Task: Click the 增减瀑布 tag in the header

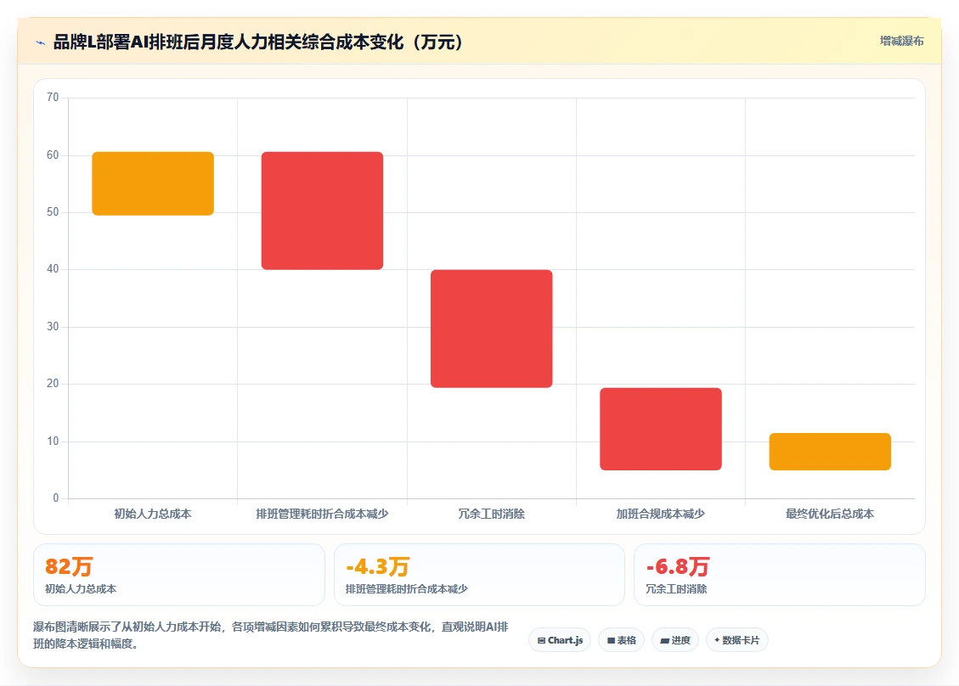Action: click(x=901, y=41)
